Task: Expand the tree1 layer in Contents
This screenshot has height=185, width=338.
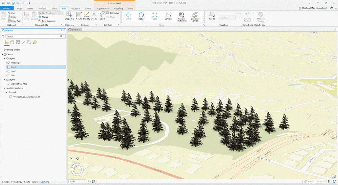Action: click(x=6, y=76)
